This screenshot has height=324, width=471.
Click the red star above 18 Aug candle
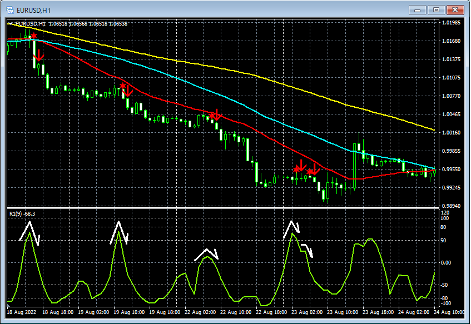click(33, 36)
